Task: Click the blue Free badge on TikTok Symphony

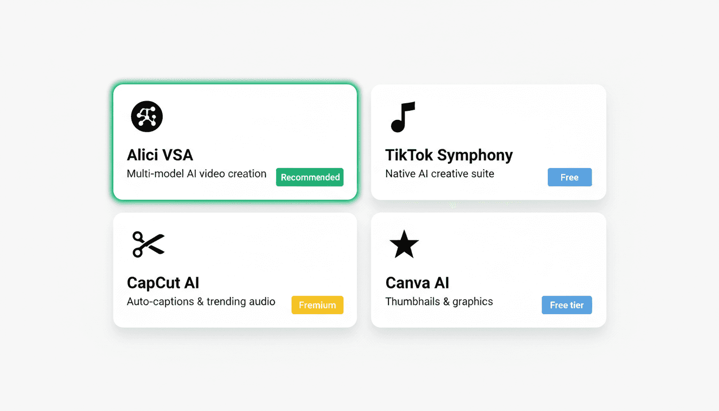Action: point(569,177)
